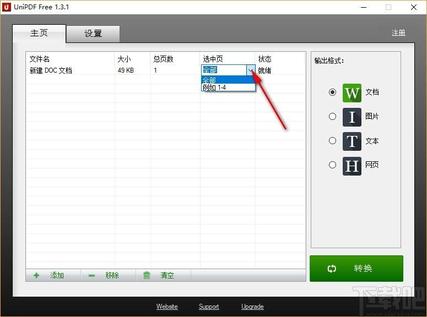Select the 图片 output format radio button
427x317 pixels.
pyautogui.click(x=332, y=117)
